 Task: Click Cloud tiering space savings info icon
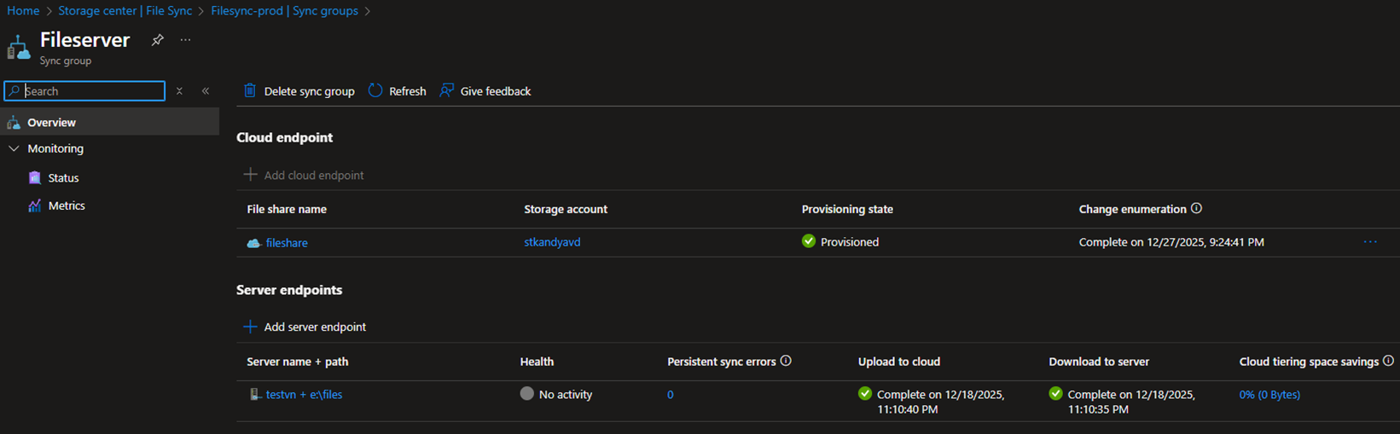(x=1388, y=362)
